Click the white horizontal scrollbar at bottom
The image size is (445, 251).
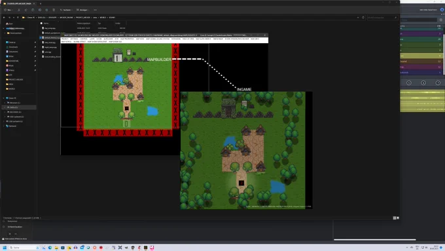(375, 240)
